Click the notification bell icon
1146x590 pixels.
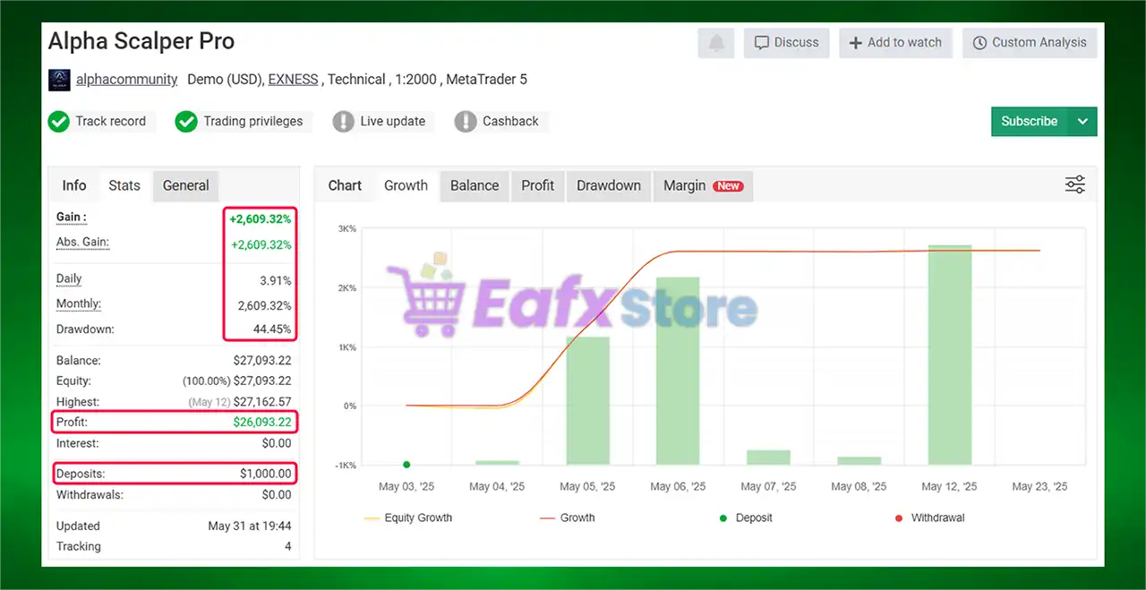716,43
